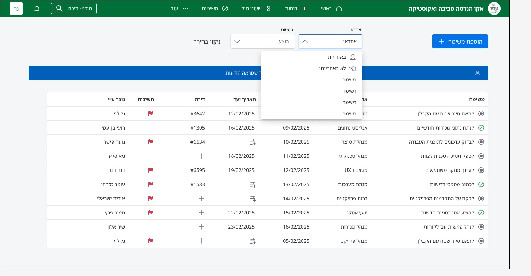
Task: Select לא באחריותי from the dropdown list
Action: (312, 68)
